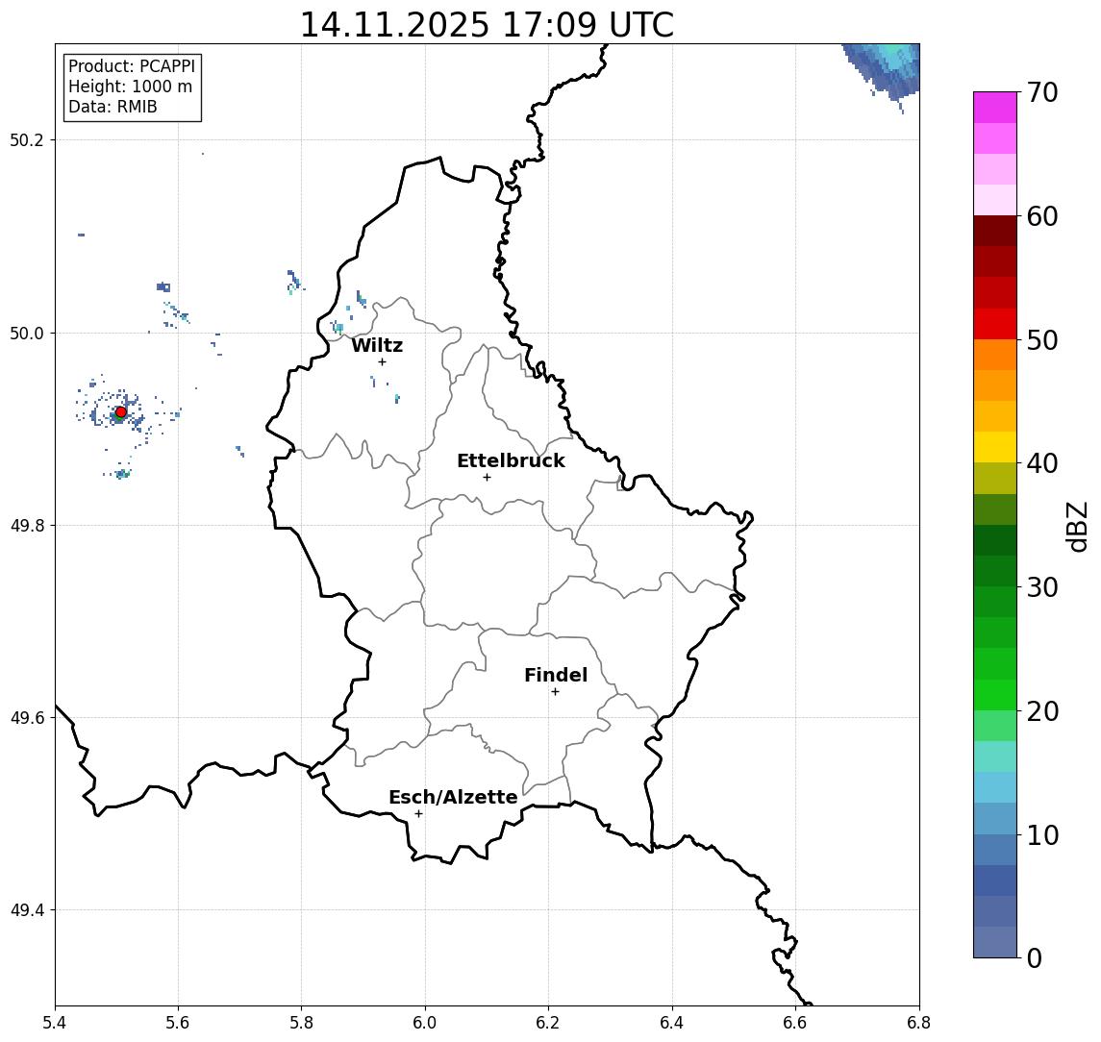
Task: Click the Height: 1000 m text line
Action: click(x=130, y=87)
